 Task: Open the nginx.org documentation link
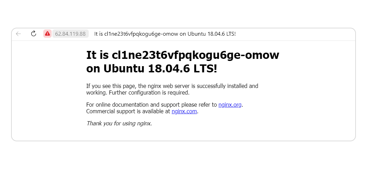coord(230,105)
